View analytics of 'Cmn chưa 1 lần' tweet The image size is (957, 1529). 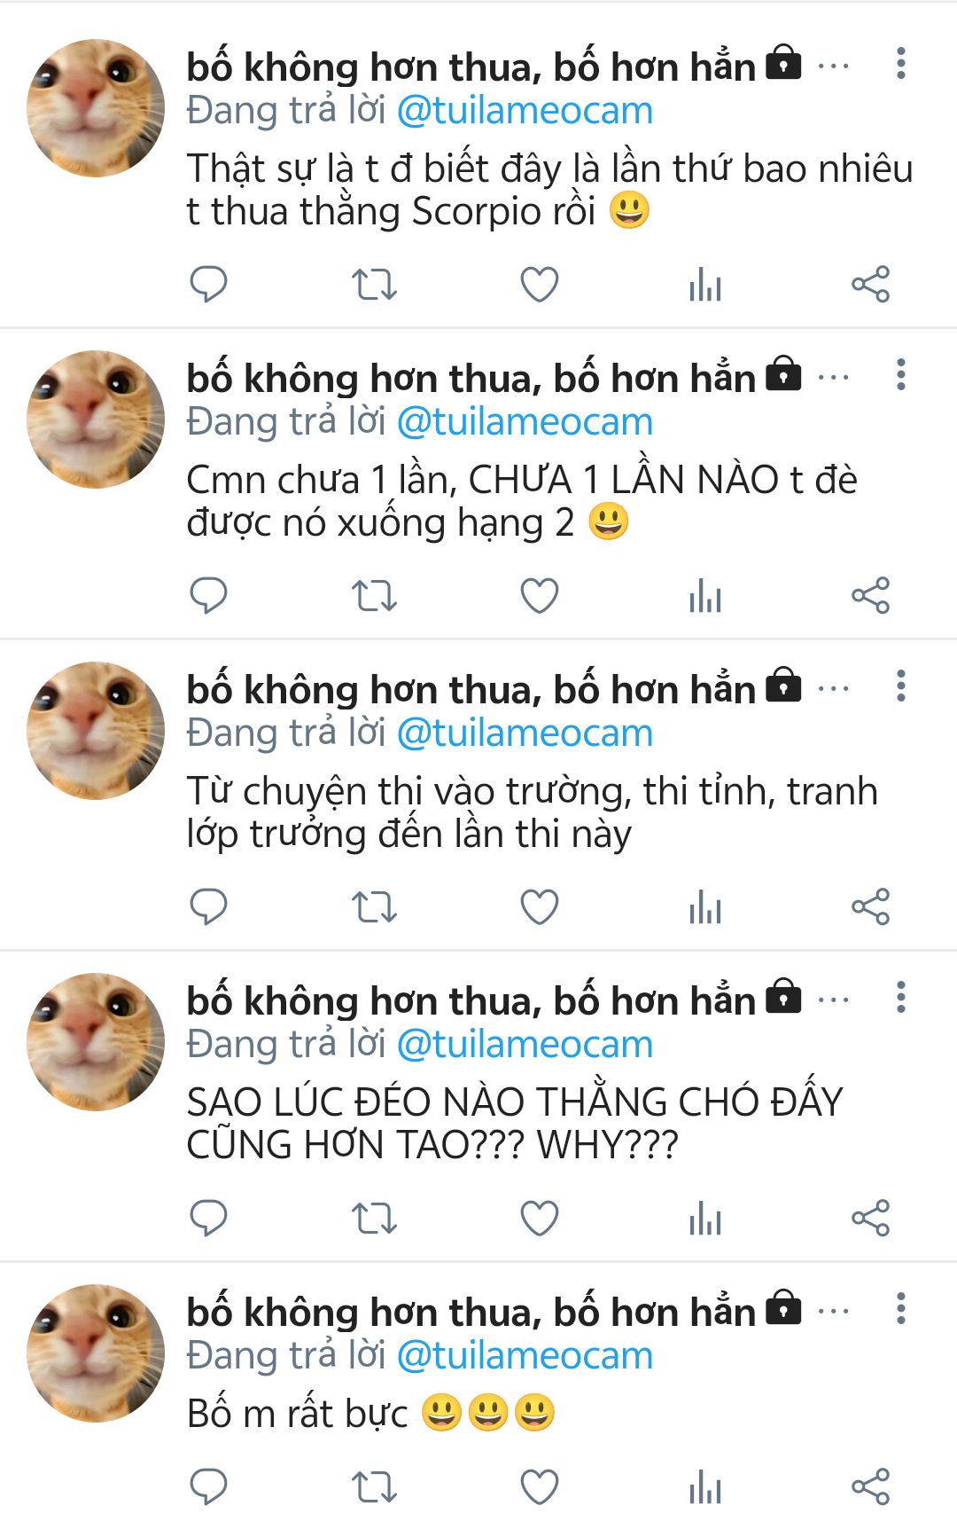click(705, 596)
